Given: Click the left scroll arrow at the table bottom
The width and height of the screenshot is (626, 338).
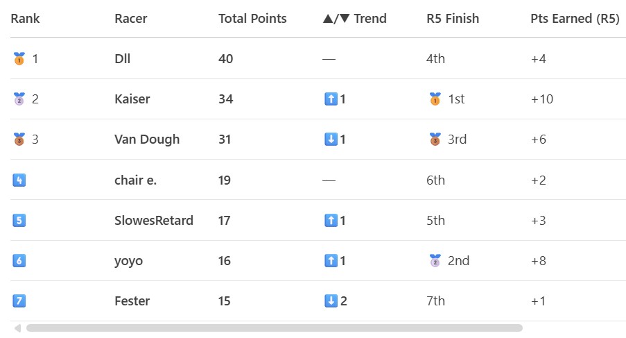Looking at the screenshot, I should pyautogui.click(x=17, y=328).
